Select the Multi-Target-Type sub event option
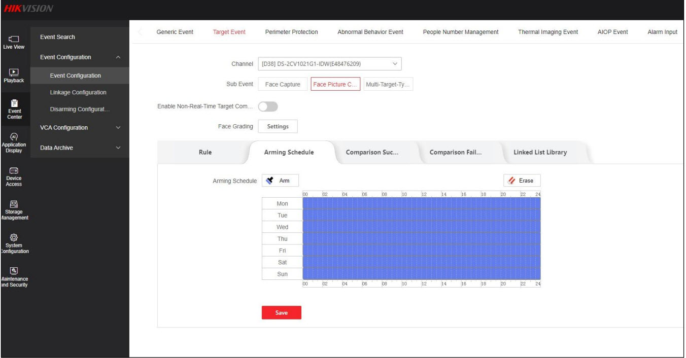This screenshot has height=358, width=686. click(x=389, y=84)
